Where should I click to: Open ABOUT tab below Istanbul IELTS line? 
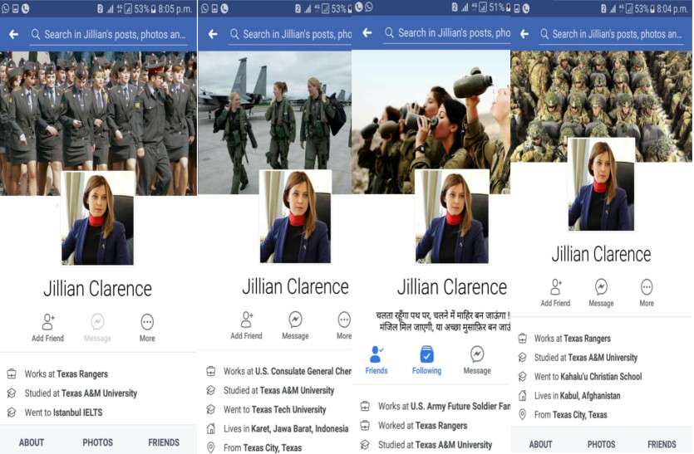[x=32, y=442]
